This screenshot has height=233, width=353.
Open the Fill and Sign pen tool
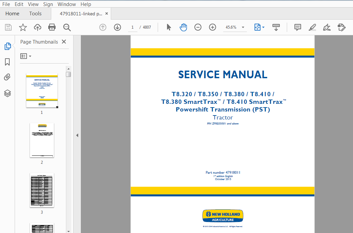pos(327,27)
